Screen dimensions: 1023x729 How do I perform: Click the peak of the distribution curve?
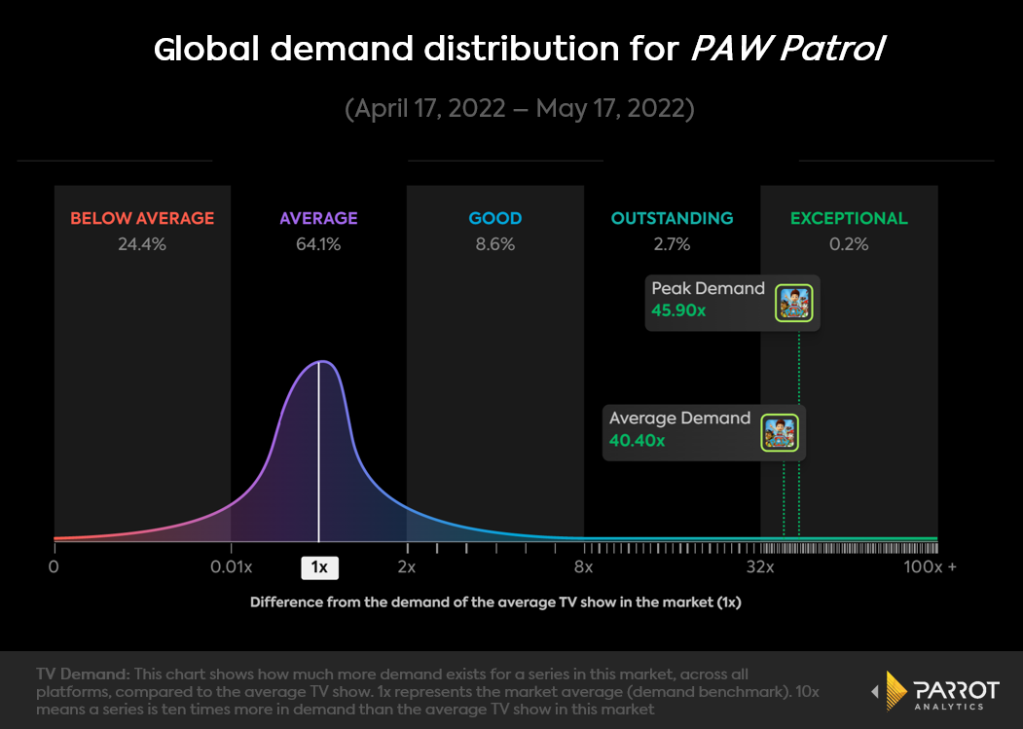[x=319, y=362]
